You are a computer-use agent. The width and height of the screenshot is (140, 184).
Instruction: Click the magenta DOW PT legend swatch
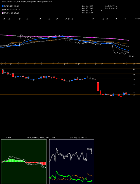(x=3, y=13)
